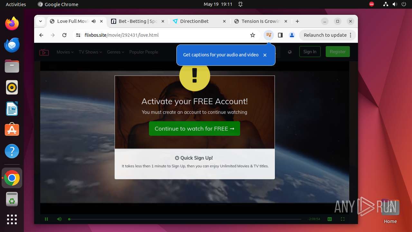Close the DirectionBet tab
412x232 pixels.
(224, 21)
